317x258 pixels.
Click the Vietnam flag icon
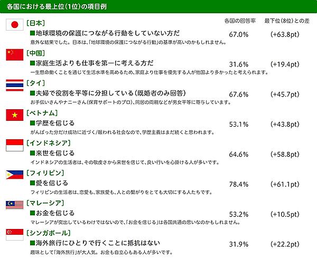click(x=13, y=116)
